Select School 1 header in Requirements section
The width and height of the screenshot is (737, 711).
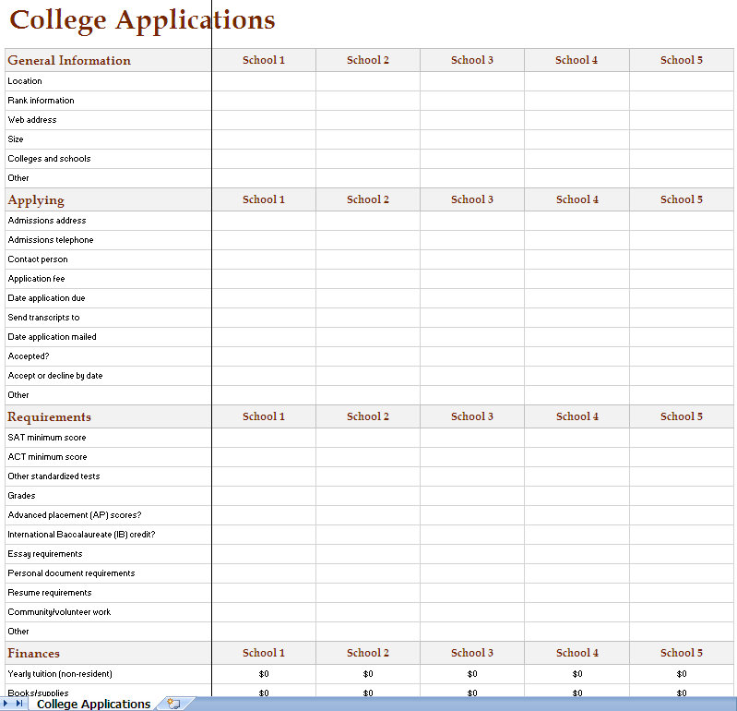pyautogui.click(x=264, y=416)
